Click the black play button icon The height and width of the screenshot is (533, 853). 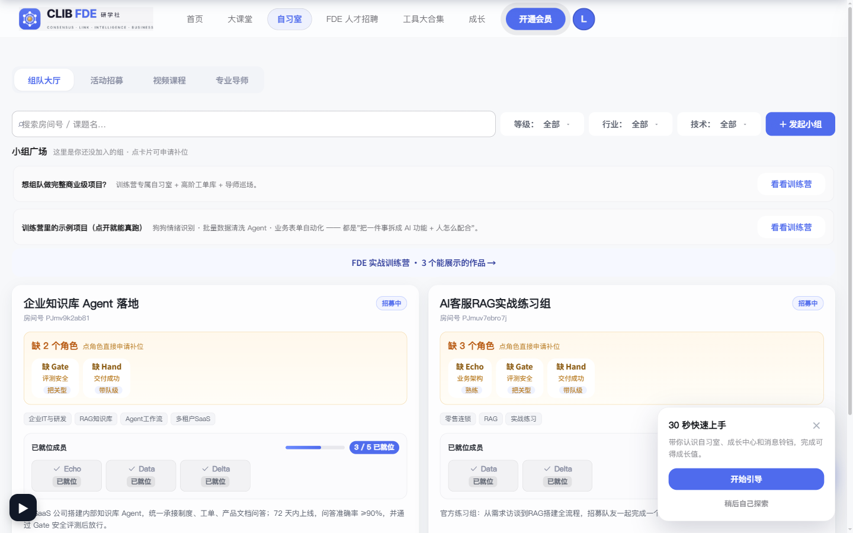tap(23, 508)
